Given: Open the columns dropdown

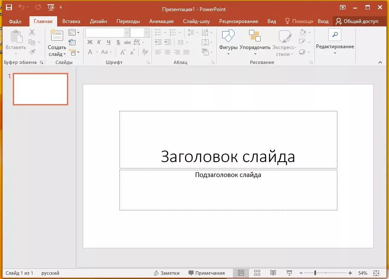Looking at the screenshot, I should (183, 42).
